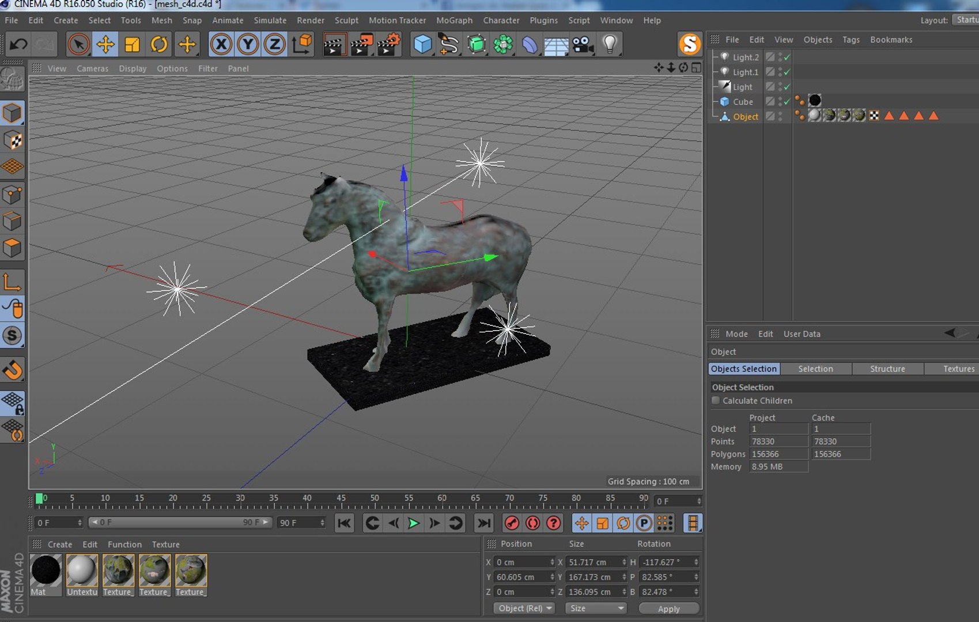Go to the end of animation
The width and height of the screenshot is (979, 622).
(483, 523)
